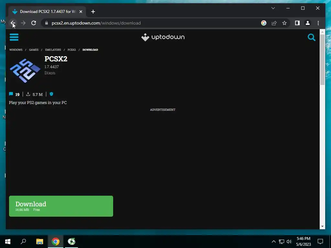Click the green Download button

tap(61, 206)
